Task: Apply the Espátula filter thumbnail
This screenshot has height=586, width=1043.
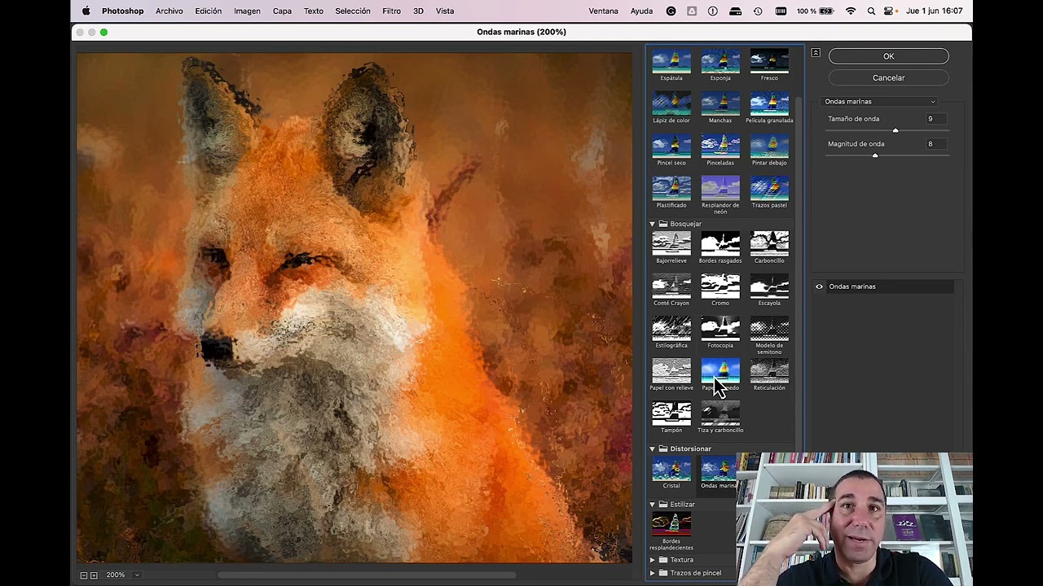Action: [x=671, y=62]
